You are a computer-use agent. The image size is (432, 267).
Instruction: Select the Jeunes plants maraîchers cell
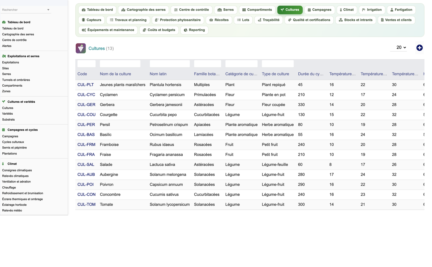(x=123, y=85)
